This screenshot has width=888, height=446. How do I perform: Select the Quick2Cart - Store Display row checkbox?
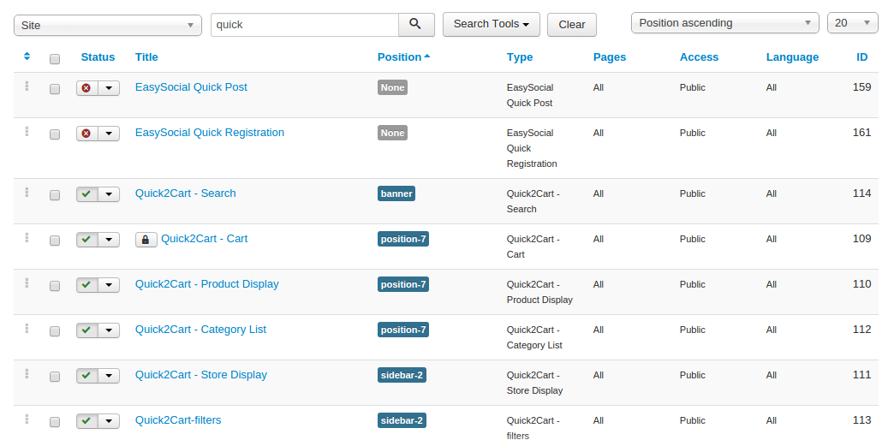(55, 377)
